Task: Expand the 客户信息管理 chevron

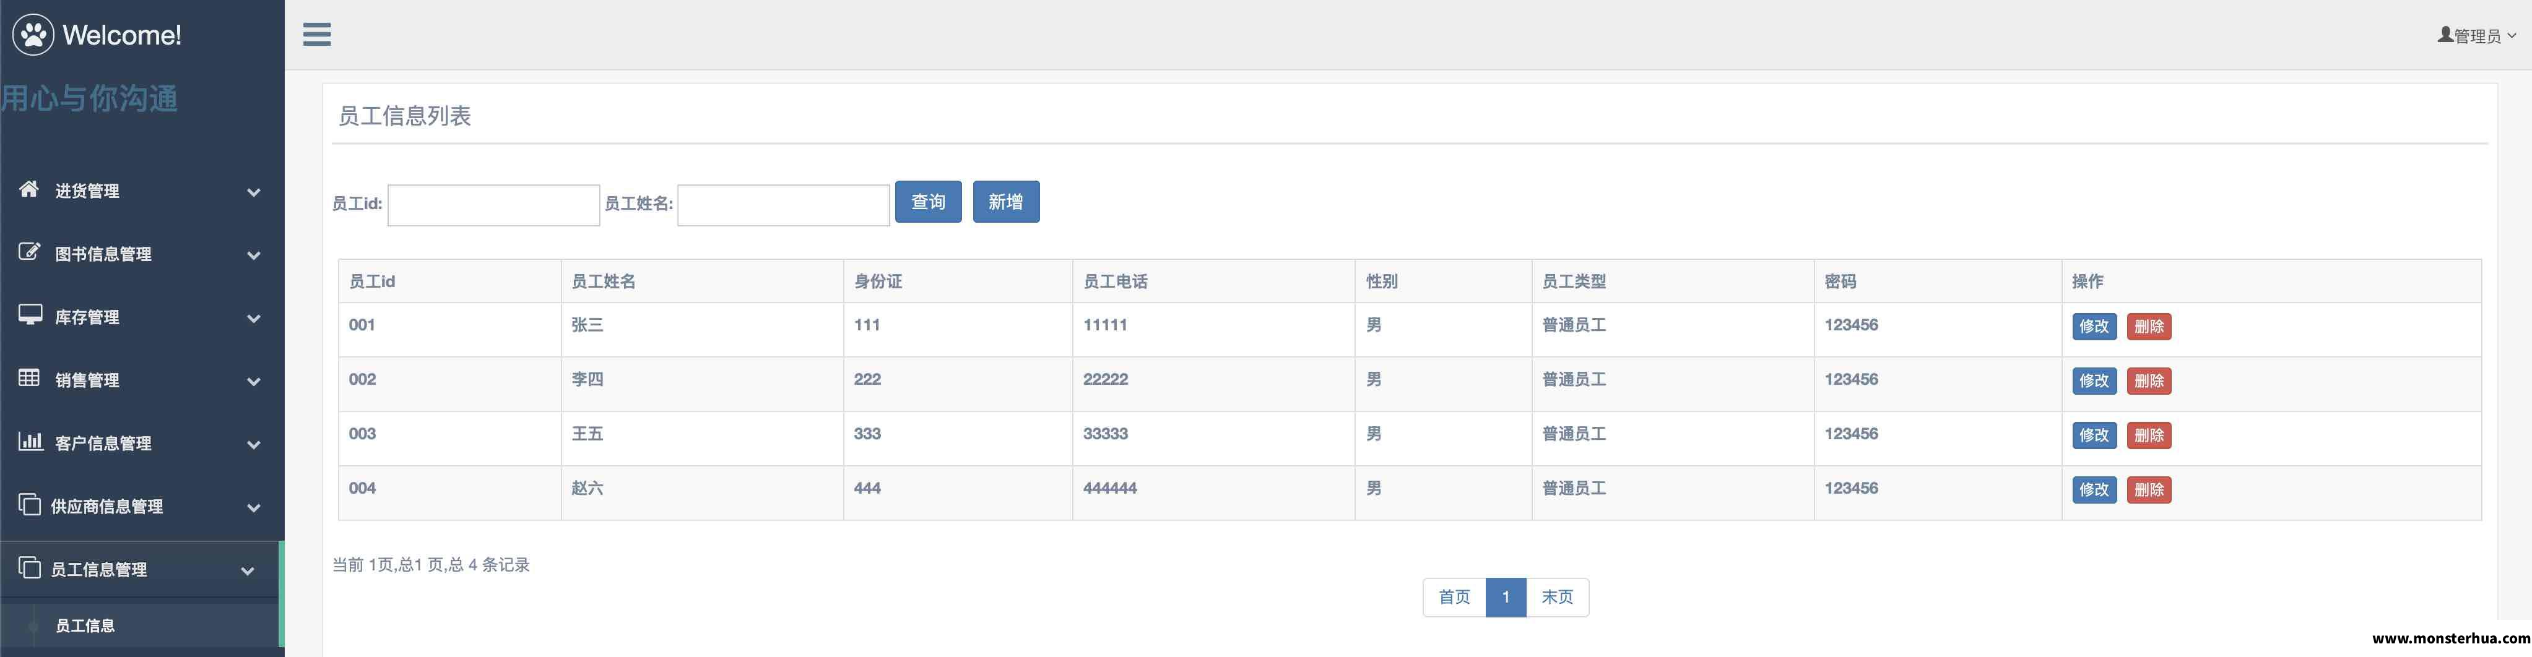Action: [254, 445]
